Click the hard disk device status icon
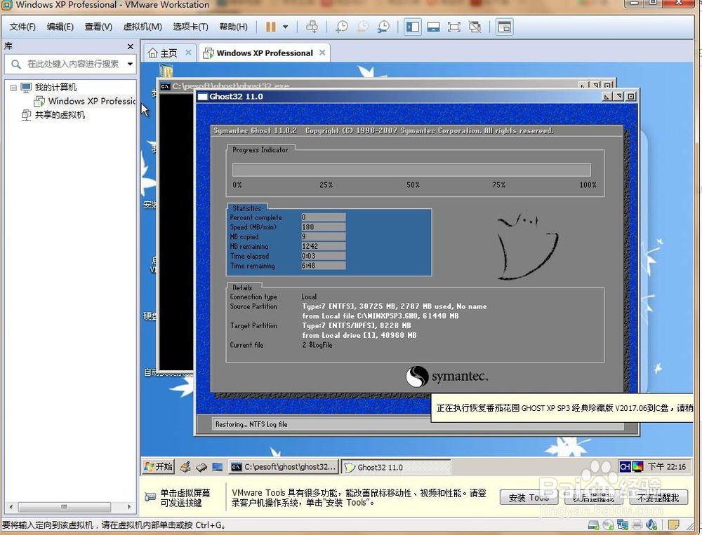The height and width of the screenshot is (535, 702). click(594, 524)
